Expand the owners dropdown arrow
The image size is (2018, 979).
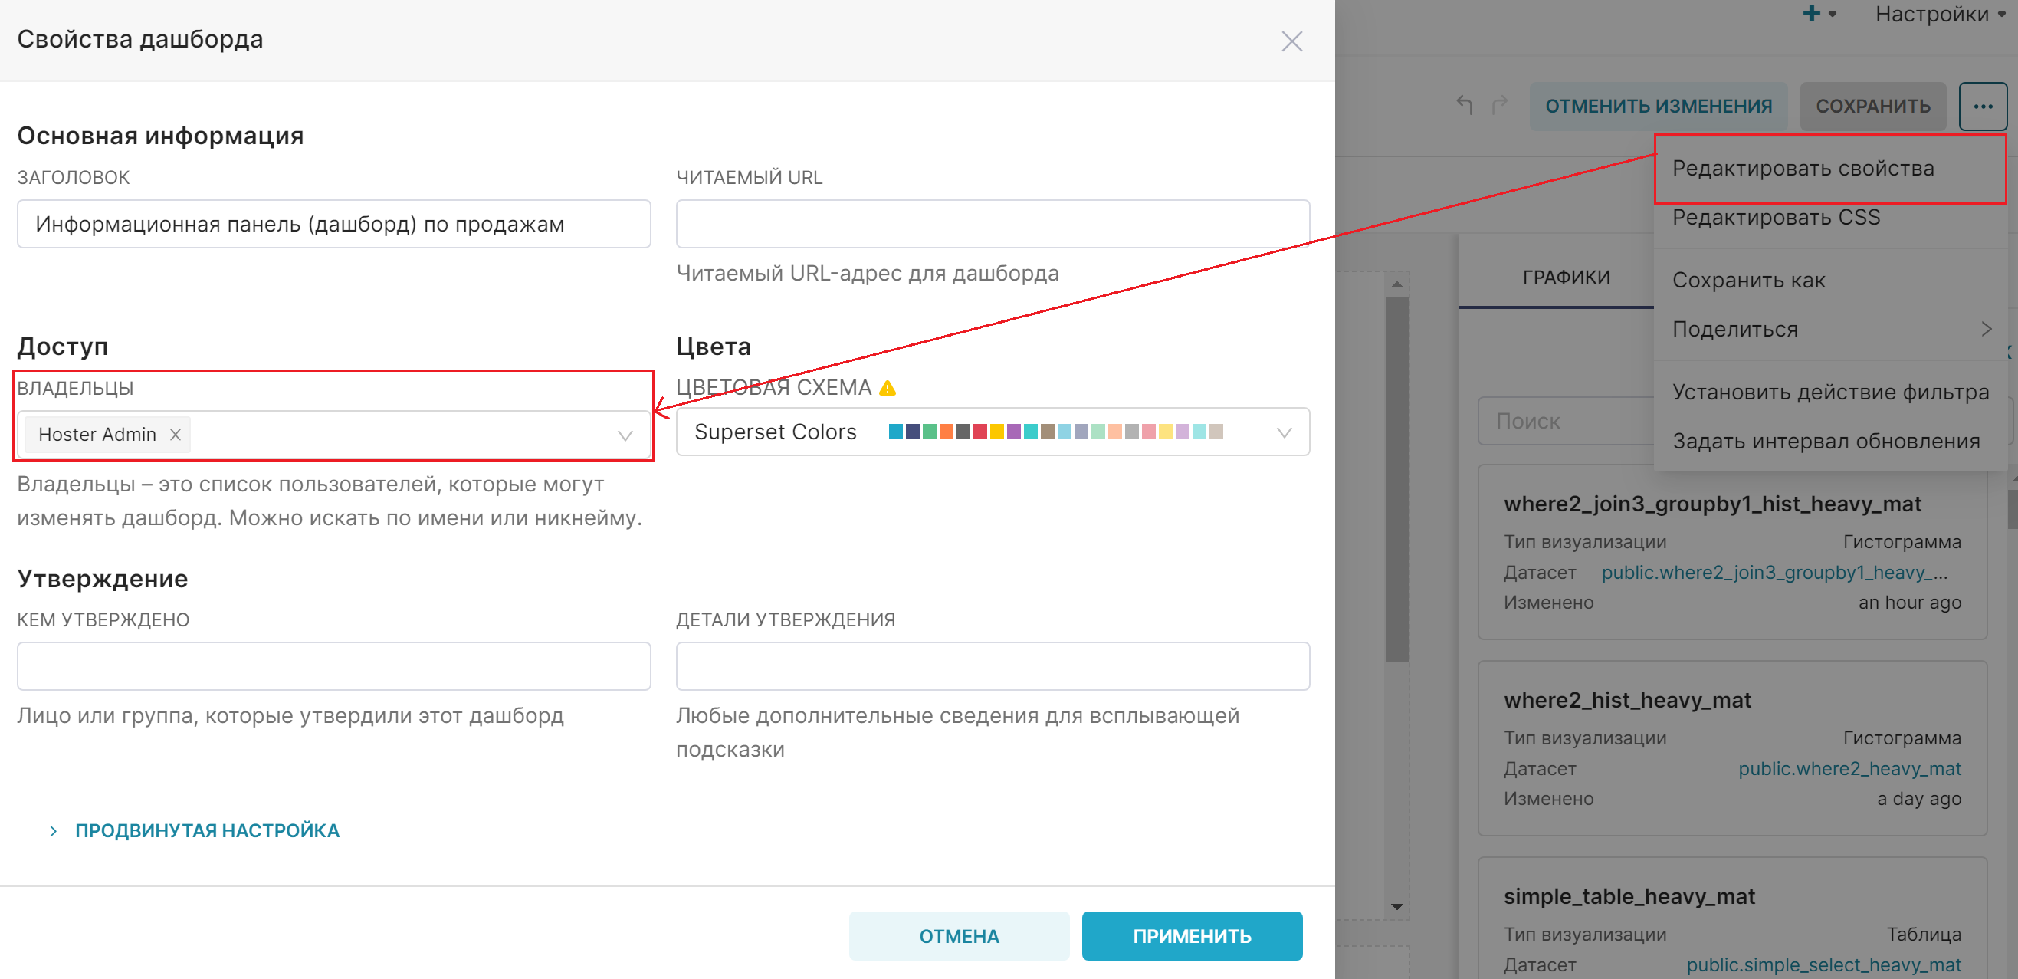pyautogui.click(x=625, y=435)
